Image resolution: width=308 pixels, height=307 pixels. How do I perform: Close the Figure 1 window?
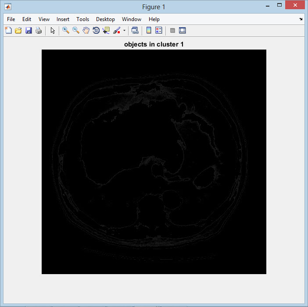pos(295,5)
